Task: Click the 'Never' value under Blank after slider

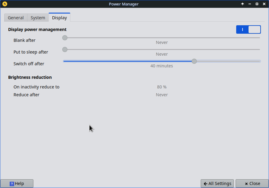Action: point(162,42)
